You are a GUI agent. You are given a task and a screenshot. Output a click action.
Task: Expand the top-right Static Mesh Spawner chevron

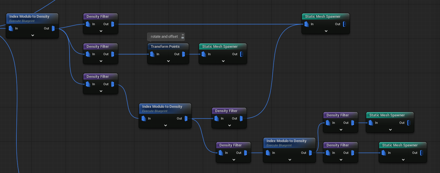click(326, 31)
